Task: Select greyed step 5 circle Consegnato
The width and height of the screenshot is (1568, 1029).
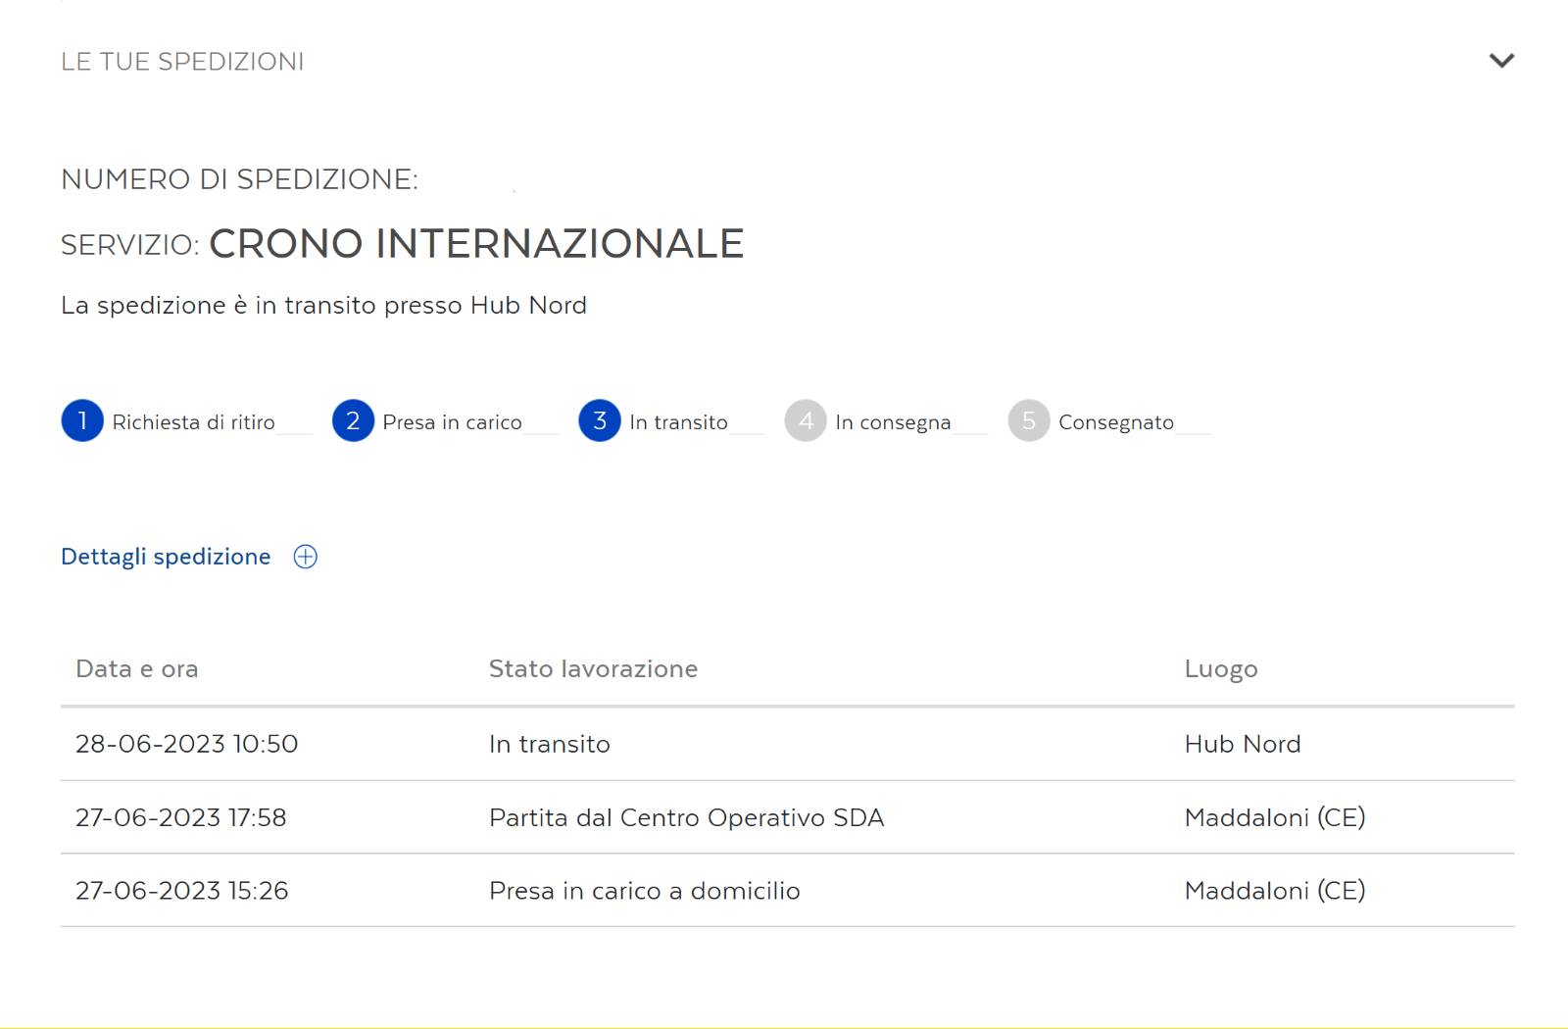Action: pyautogui.click(x=1029, y=421)
